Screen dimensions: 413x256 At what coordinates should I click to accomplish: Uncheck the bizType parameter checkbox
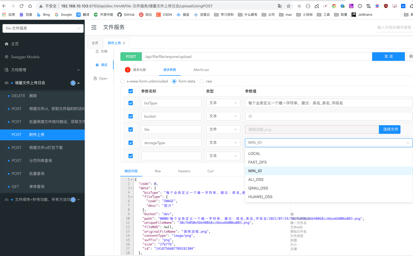click(131, 103)
